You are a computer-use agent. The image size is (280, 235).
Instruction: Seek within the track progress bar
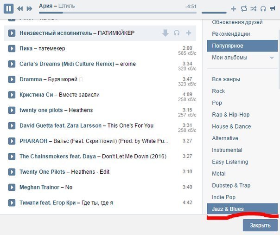pos(116,13)
